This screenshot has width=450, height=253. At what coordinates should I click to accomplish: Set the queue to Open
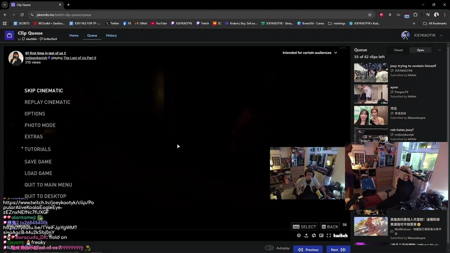point(420,50)
